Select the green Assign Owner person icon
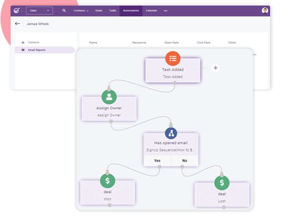The image size is (284, 219). point(109,97)
